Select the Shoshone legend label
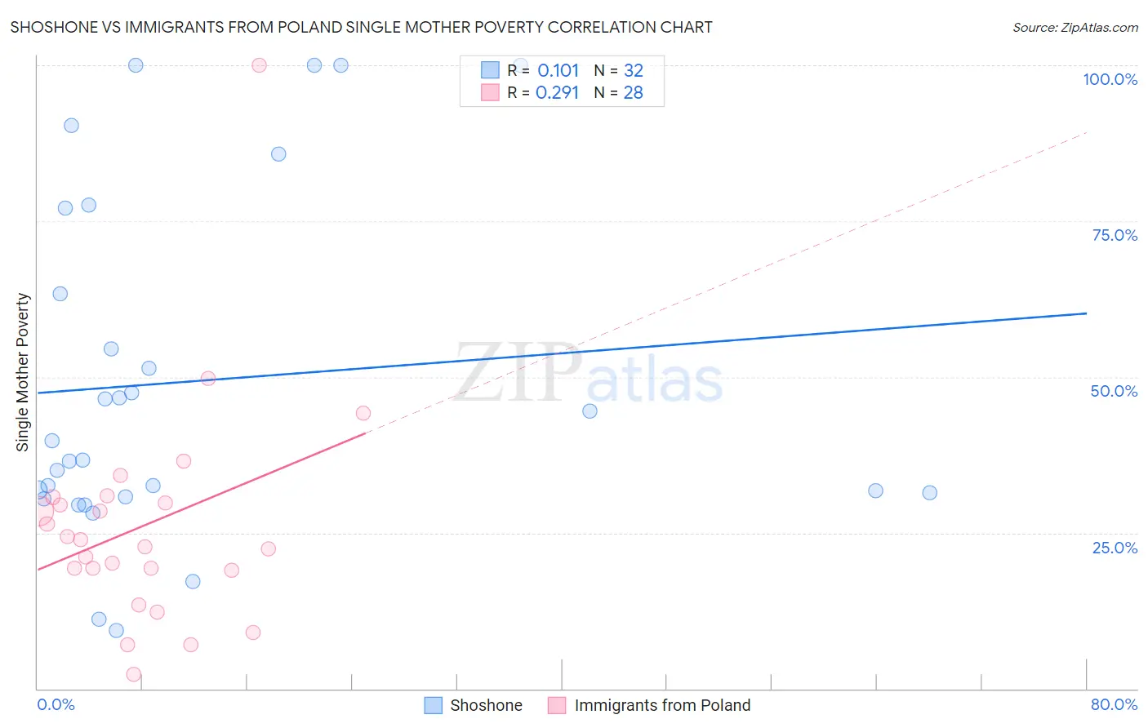The image size is (1148, 728). pyautogui.click(x=486, y=705)
